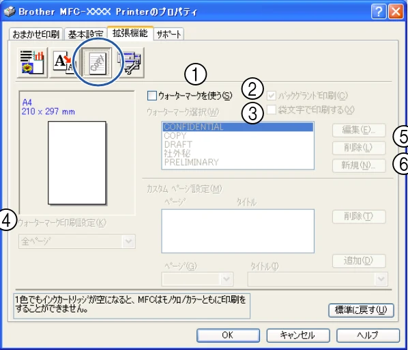Select PRELIMINARY in watermark list
Image resolution: width=408 pixels, height=350 pixels.
238,162
